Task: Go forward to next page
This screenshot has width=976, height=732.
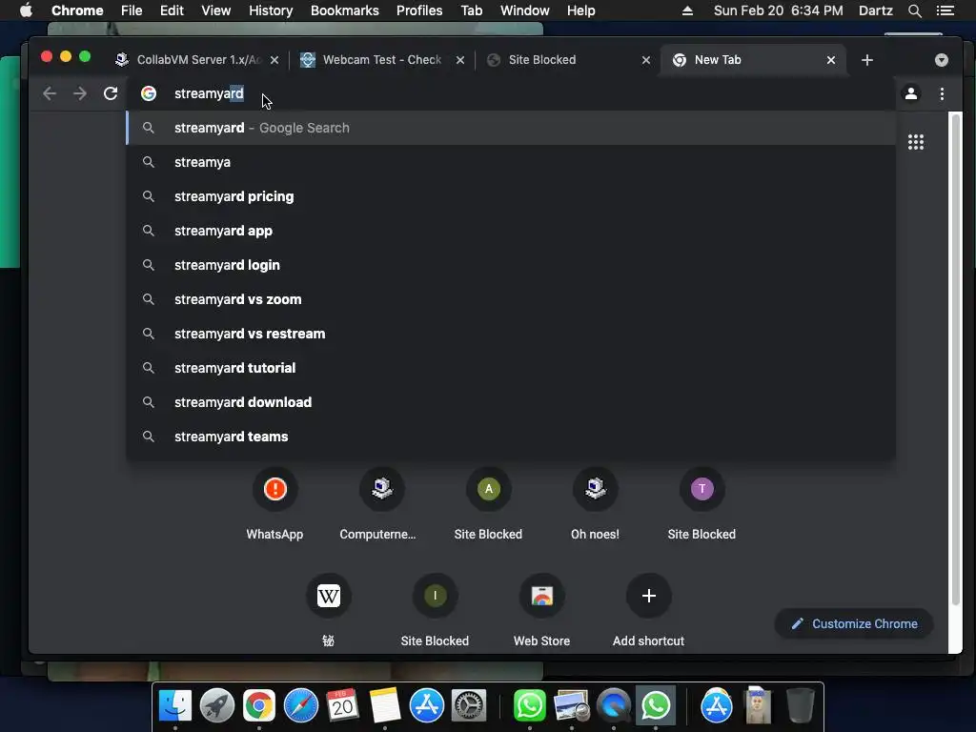Action: point(80,93)
